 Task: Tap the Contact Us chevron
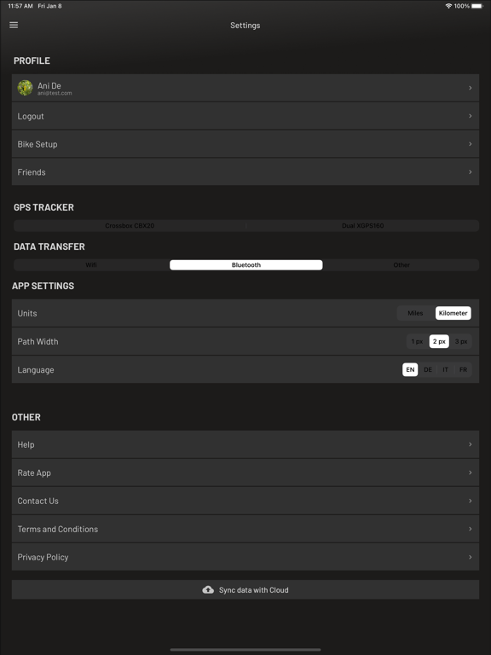coord(471,501)
